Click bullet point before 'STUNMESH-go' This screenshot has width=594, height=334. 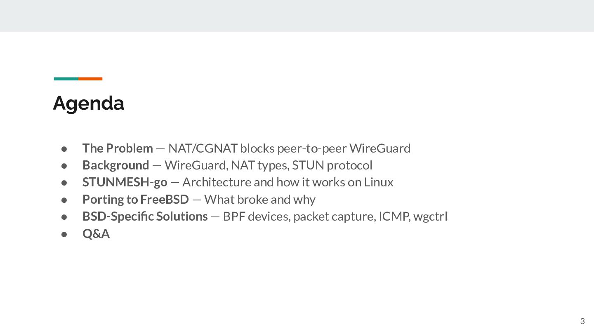coord(64,183)
